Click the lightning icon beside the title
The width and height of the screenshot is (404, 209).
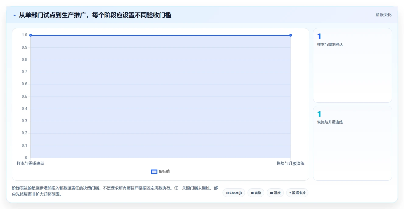coord(15,15)
